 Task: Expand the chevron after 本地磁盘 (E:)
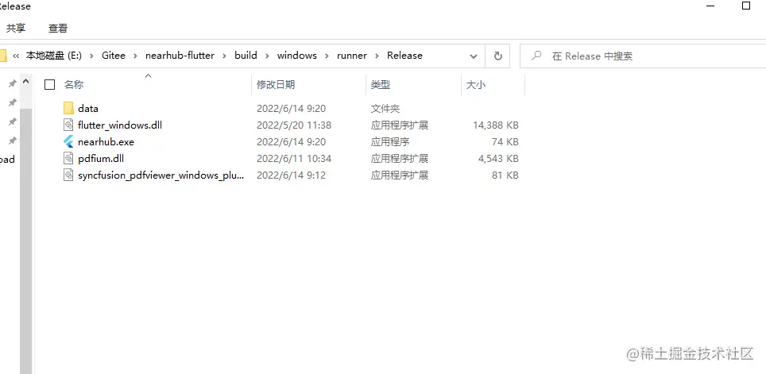pos(92,56)
